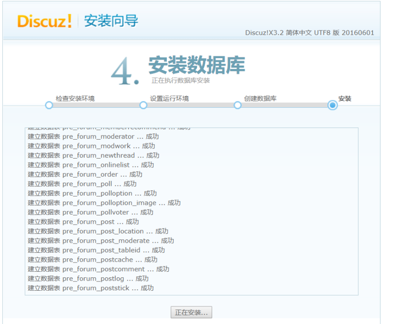Click the Discuz! logo
Screen dimensions: 418x324
tap(44, 21)
